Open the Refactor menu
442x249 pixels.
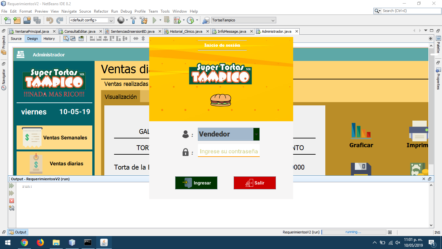point(101,11)
